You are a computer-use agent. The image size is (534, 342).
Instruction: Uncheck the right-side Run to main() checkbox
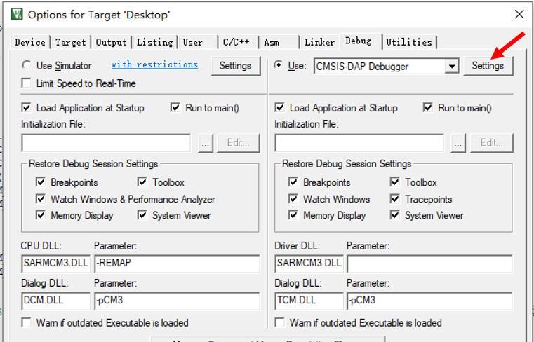pos(428,108)
